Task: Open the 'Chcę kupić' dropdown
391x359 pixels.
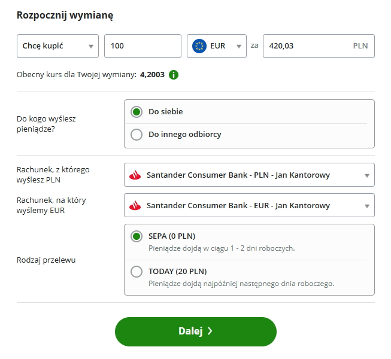Action: pyautogui.click(x=57, y=46)
